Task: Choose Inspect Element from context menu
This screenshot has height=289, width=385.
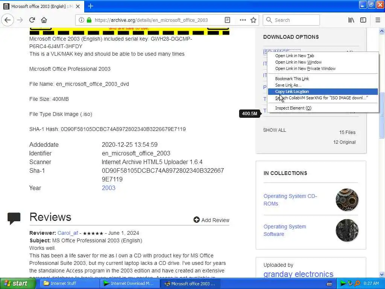Action: pyautogui.click(x=323, y=108)
